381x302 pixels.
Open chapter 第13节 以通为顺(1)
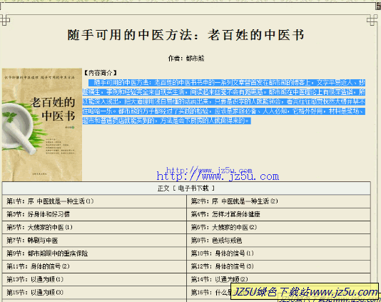[35, 279]
